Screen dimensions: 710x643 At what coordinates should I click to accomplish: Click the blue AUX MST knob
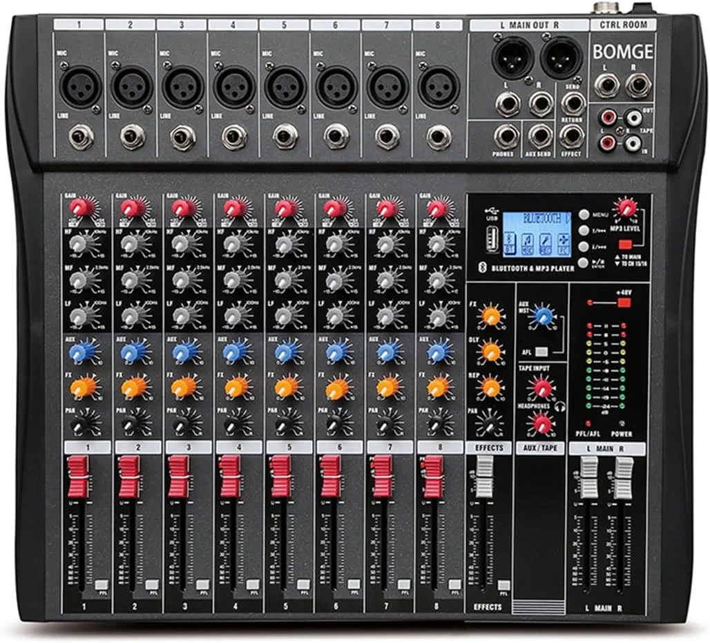point(544,316)
